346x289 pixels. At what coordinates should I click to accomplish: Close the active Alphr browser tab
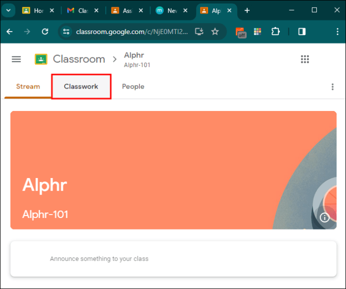point(230,10)
